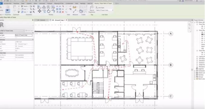Select Legends in Project Browser

tap(201, 69)
